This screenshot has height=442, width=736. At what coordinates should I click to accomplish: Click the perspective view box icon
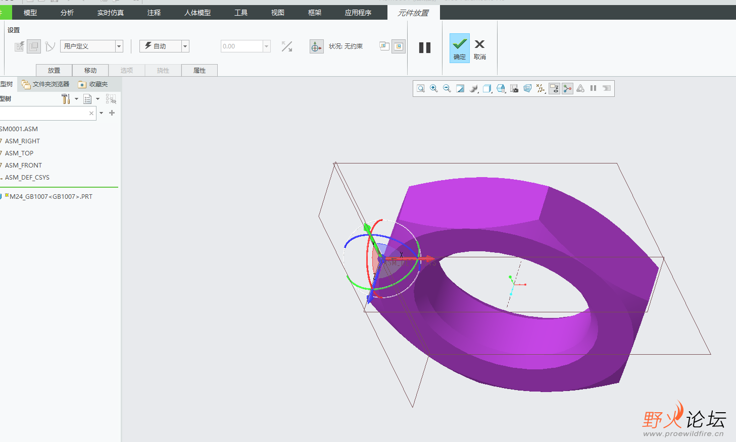coord(527,89)
